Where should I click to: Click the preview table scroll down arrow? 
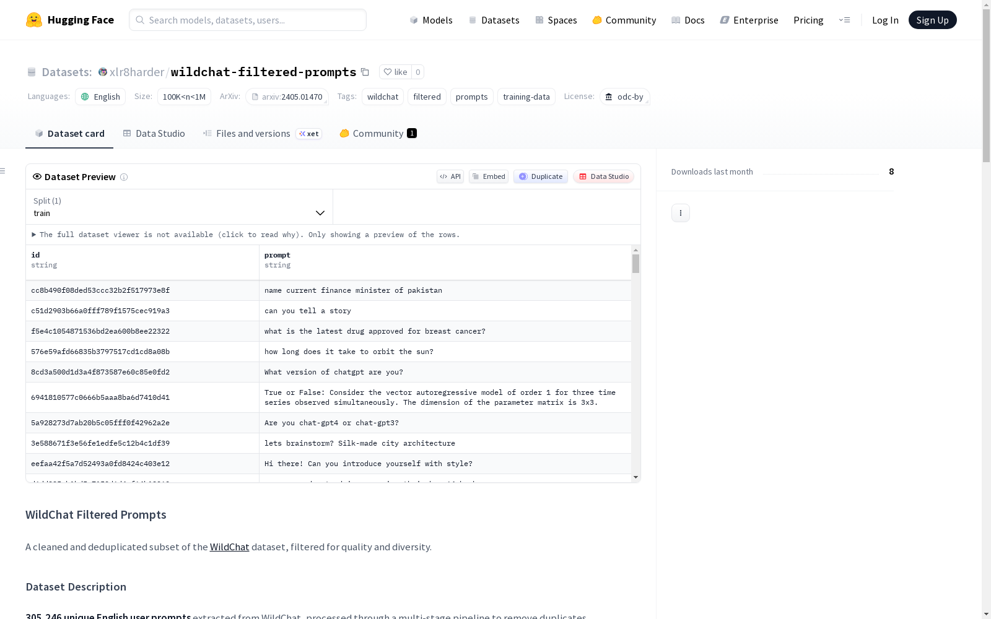pos(635,477)
